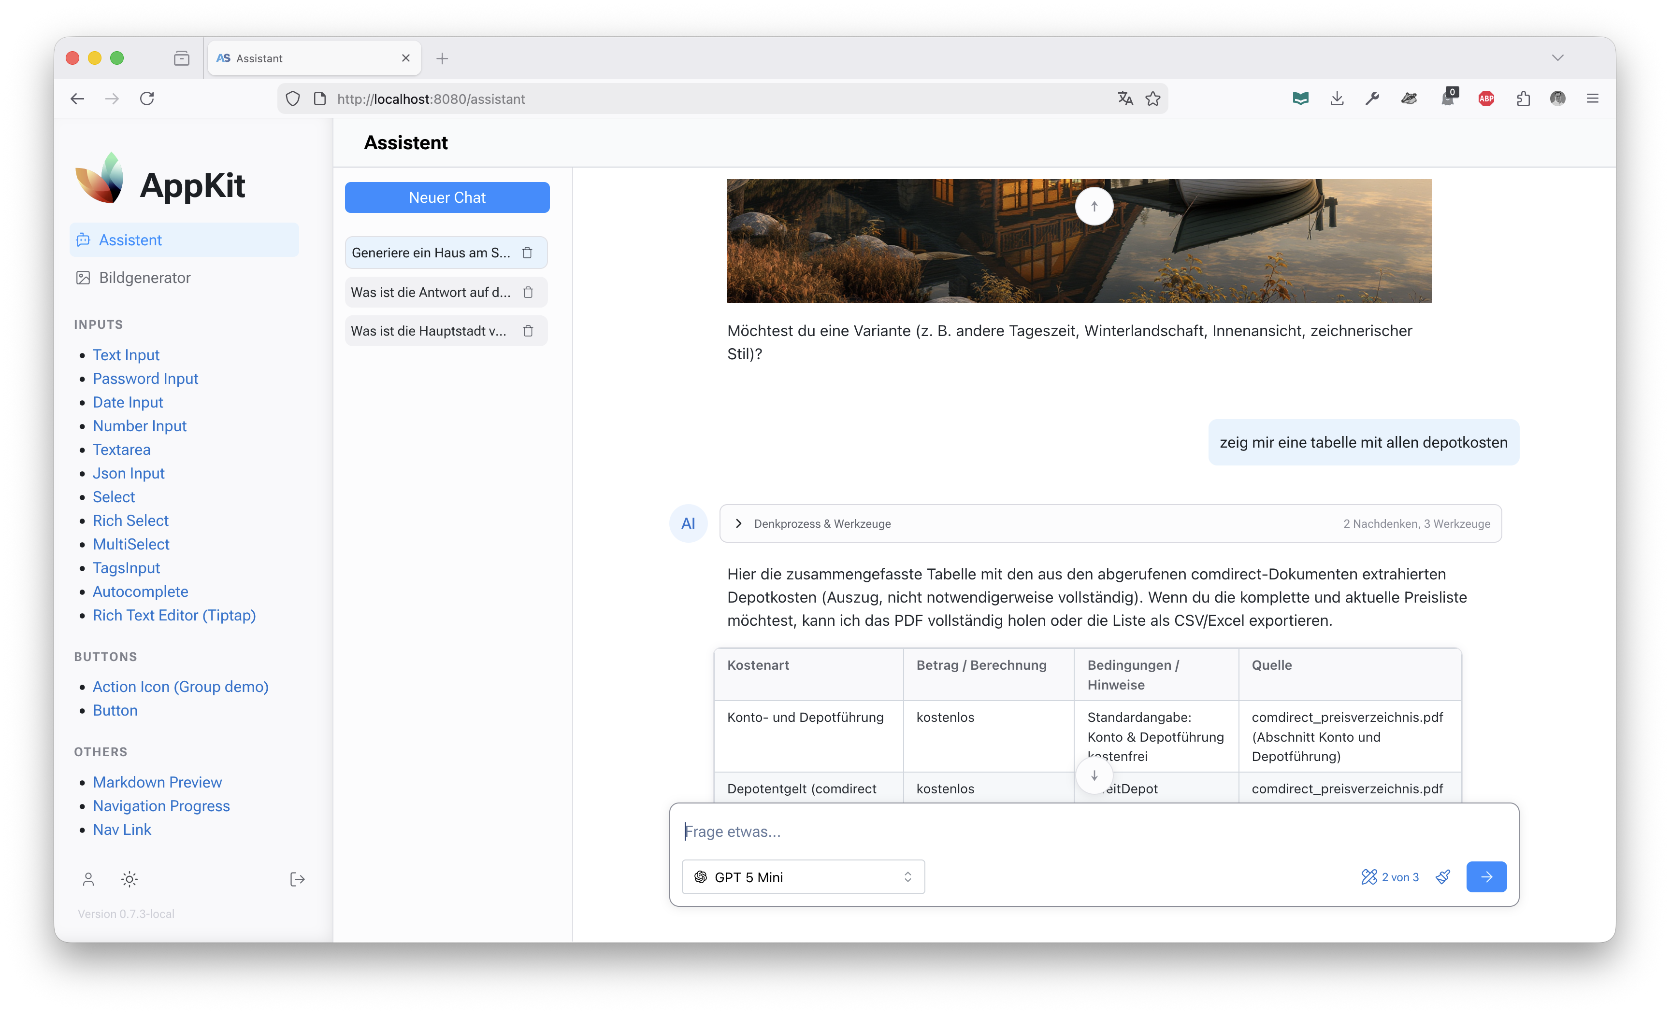
Task: Click the blue send arrow button
Action: [1485, 876]
